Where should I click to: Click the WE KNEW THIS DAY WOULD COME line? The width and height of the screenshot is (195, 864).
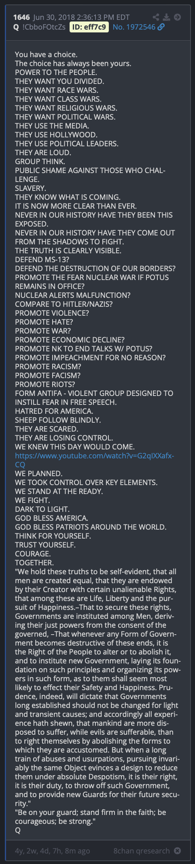[75, 447]
